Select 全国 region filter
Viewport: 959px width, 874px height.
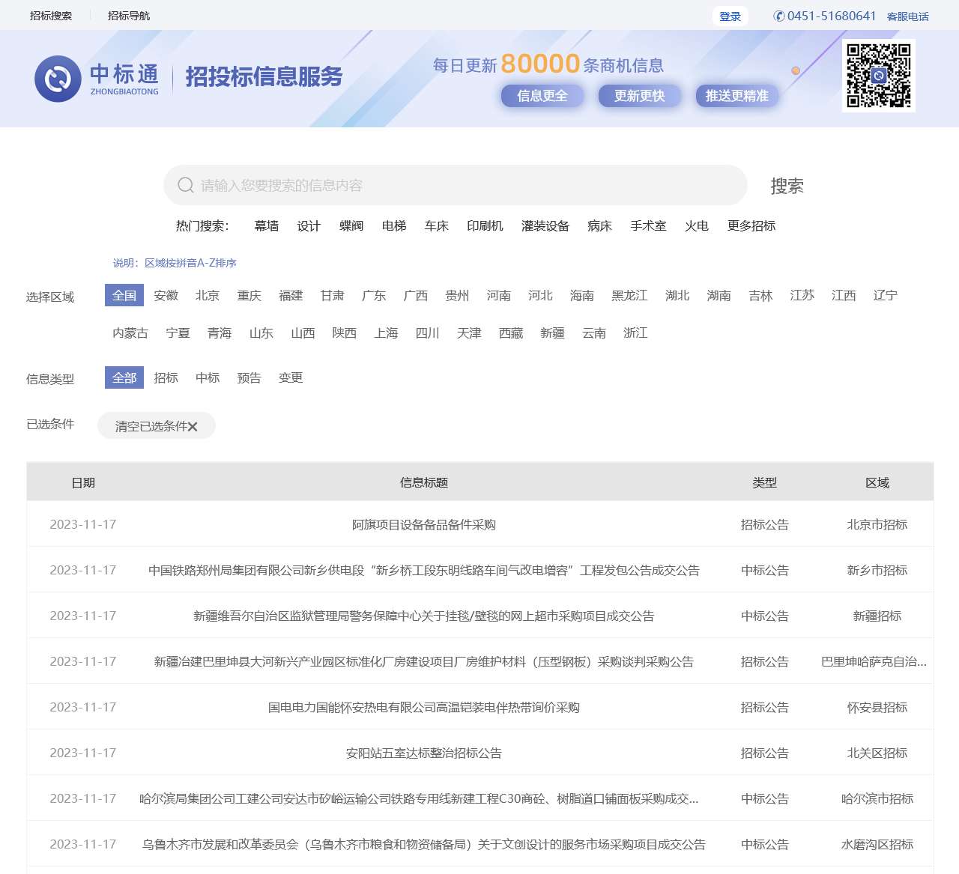[x=124, y=296]
